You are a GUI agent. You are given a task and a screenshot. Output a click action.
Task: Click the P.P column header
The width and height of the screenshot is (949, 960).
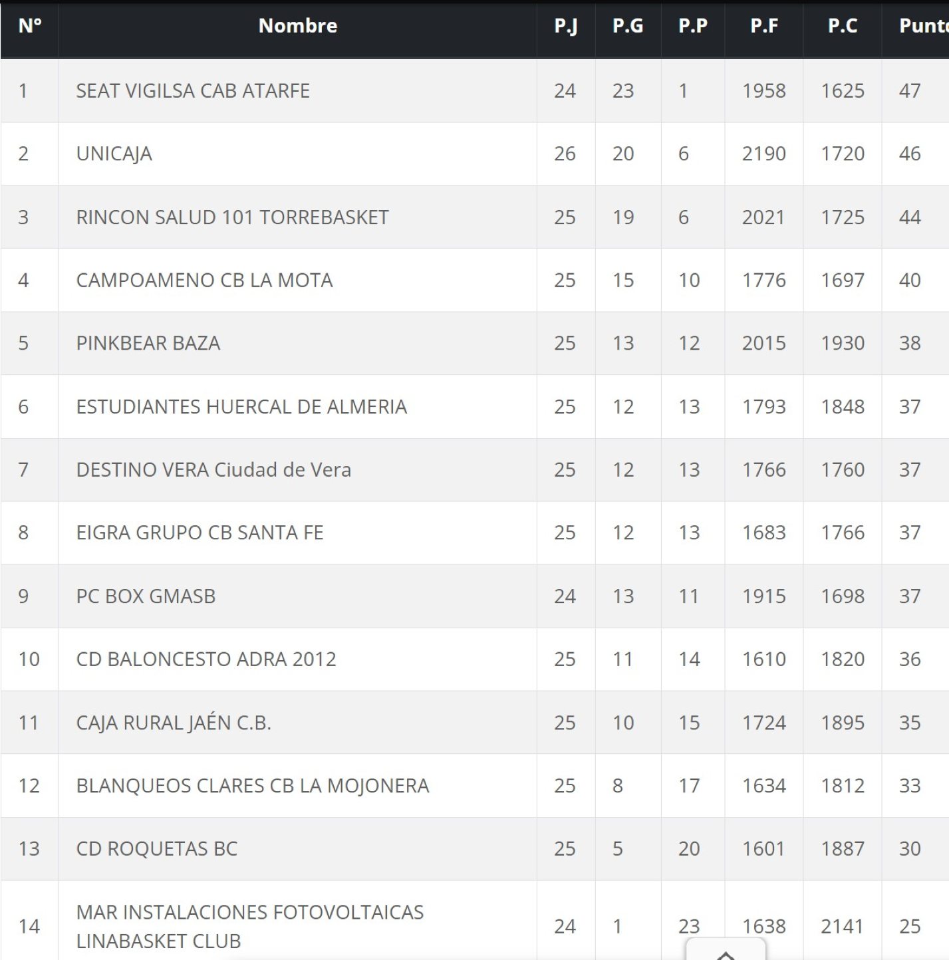tap(692, 26)
